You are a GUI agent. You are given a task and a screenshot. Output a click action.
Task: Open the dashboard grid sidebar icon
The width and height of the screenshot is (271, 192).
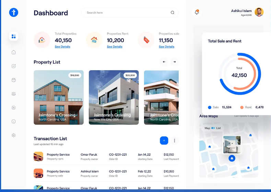[14, 36]
